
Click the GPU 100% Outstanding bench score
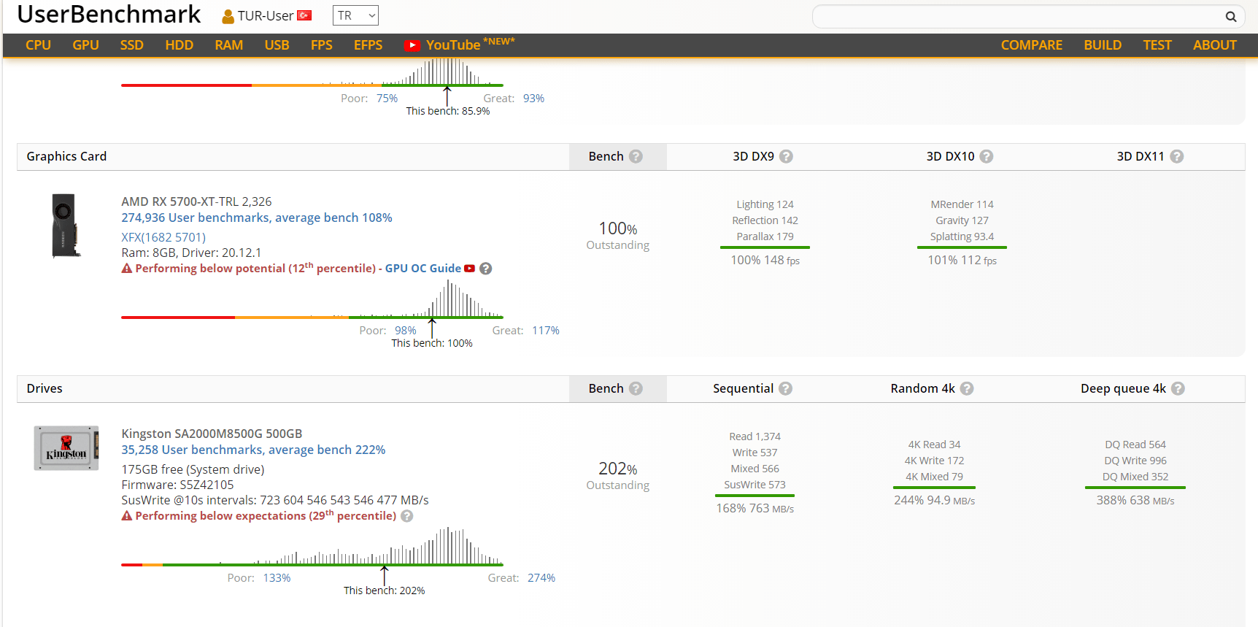618,236
